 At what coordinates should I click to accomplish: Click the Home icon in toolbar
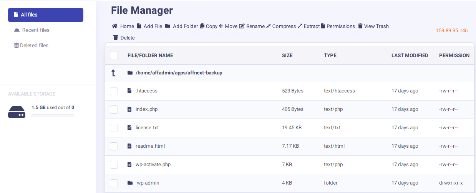tap(114, 26)
